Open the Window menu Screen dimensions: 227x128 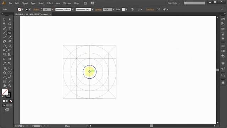coord(67,3)
